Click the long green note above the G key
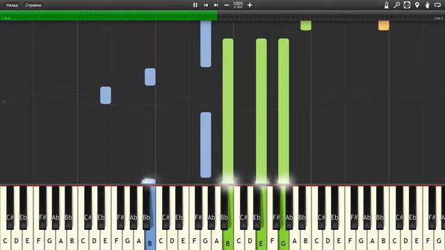The image size is (445, 250). click(284, 111)
